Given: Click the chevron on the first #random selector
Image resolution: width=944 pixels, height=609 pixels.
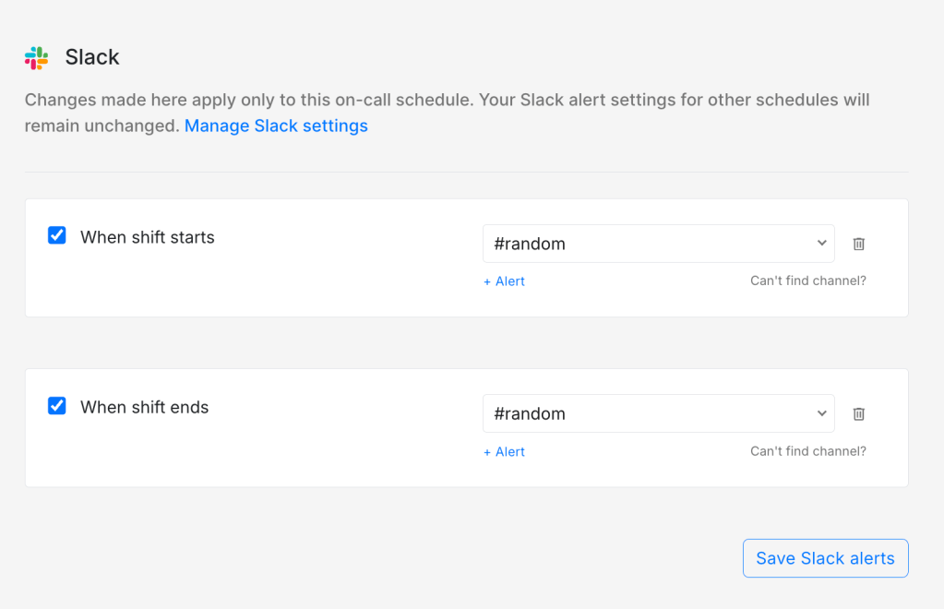Looking at the screenshot, I should [x=820, y=244].
